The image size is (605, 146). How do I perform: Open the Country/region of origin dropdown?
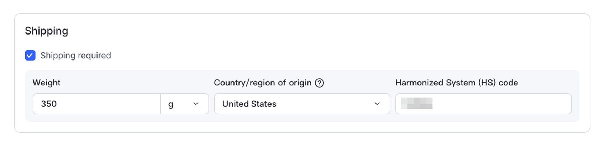click(x=302, y=104)
